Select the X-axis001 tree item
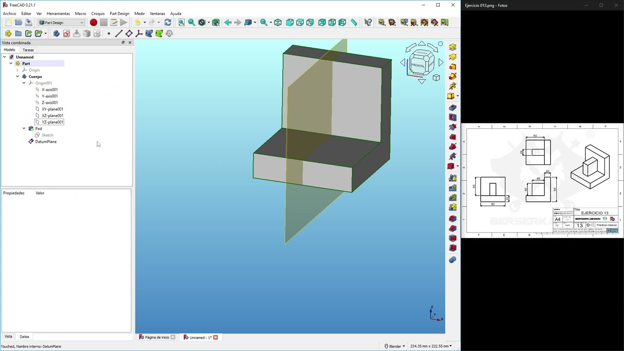Image resolution: width=624 pixels, height=351 pixels. click(50, 90)
